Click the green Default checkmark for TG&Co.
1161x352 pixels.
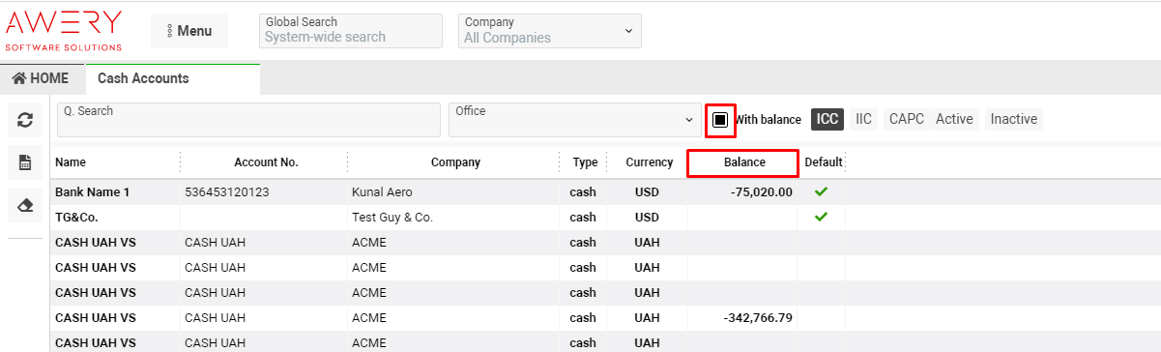[822, 217]
